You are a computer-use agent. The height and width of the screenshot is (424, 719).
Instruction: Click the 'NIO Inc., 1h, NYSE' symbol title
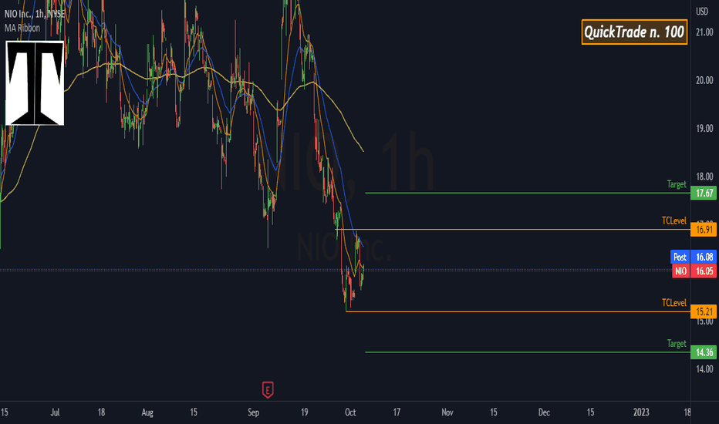pyautogui.click(x=35, y=14)
